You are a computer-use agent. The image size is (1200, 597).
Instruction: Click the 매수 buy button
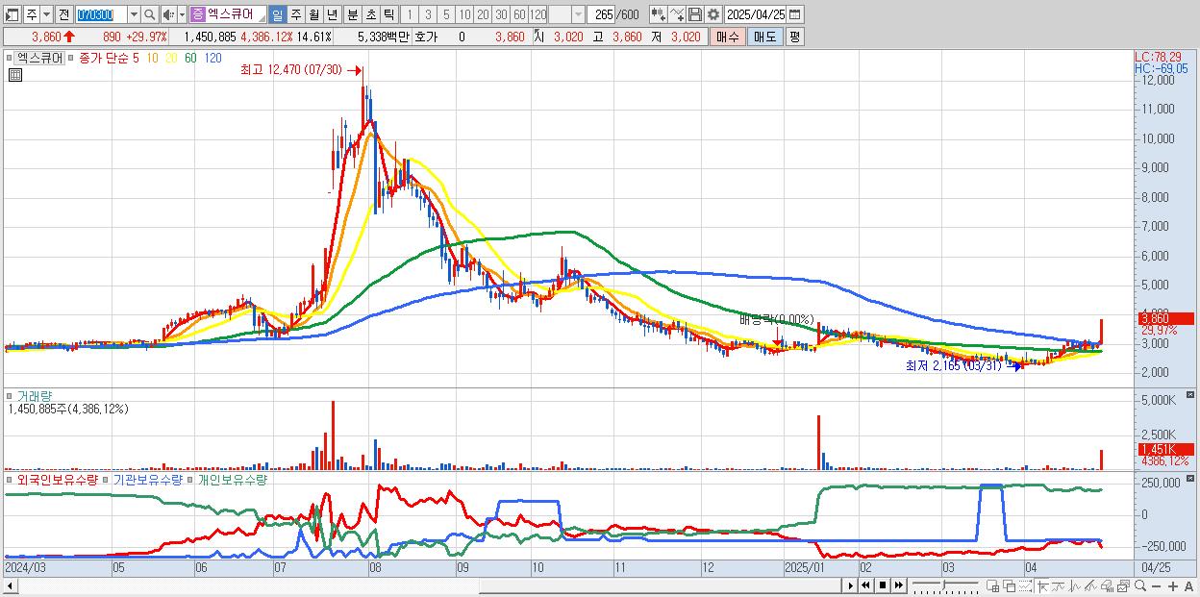[x=727, y=37]
